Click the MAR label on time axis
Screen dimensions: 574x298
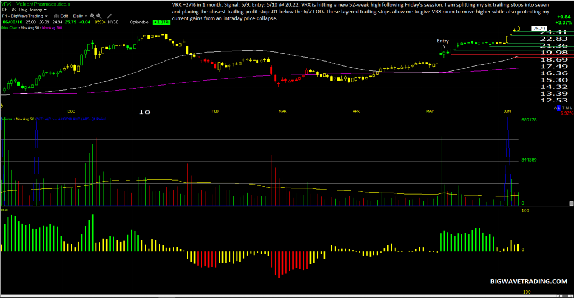pos(283,111)
